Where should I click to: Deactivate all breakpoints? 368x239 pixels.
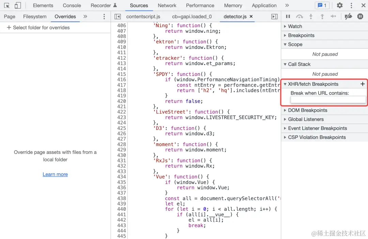point(348,16)
